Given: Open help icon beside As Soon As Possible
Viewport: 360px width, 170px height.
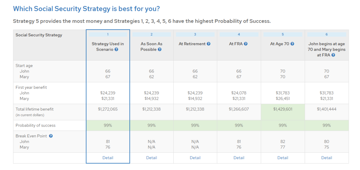Looking at the screenshot, I should (x=160, y=50).
